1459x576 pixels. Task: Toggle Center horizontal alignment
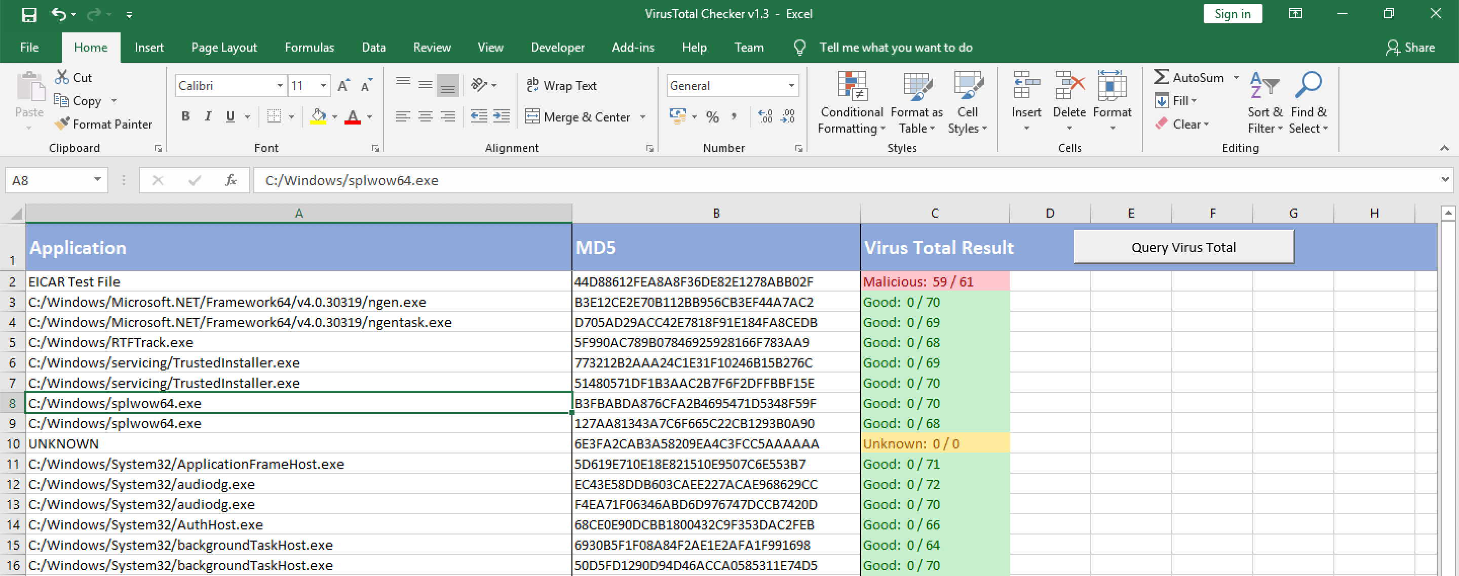tap(426, 116)
